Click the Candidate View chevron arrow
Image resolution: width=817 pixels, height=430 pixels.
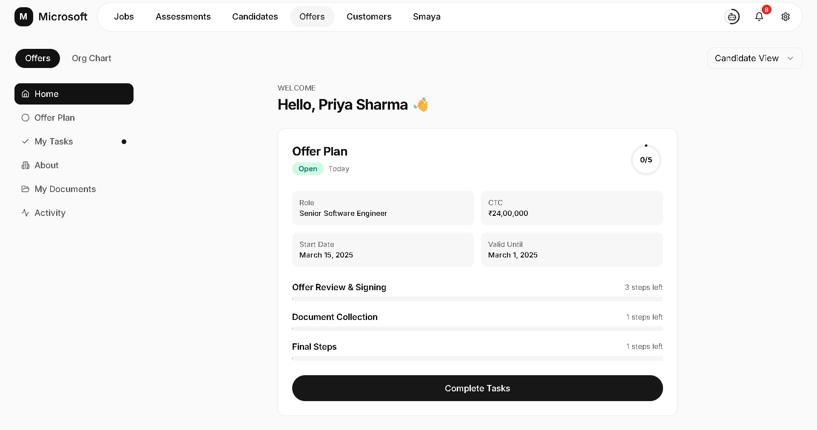[790, 58]
